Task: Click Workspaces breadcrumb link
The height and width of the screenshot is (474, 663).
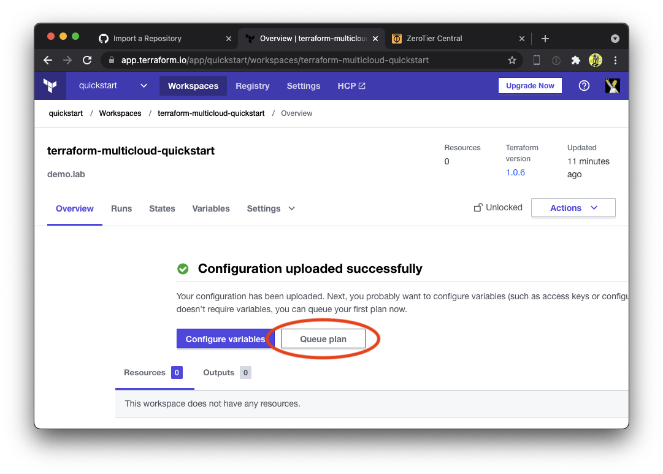Action: (120, 113)
